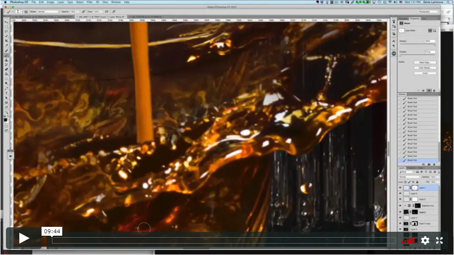Open the layer Kind filter dropdown
The height and width of the screenshot is (255, 454).
coord(407,172)
